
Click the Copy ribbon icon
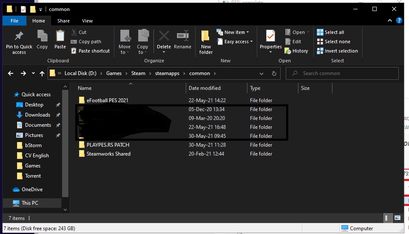[x=42, y=36]
